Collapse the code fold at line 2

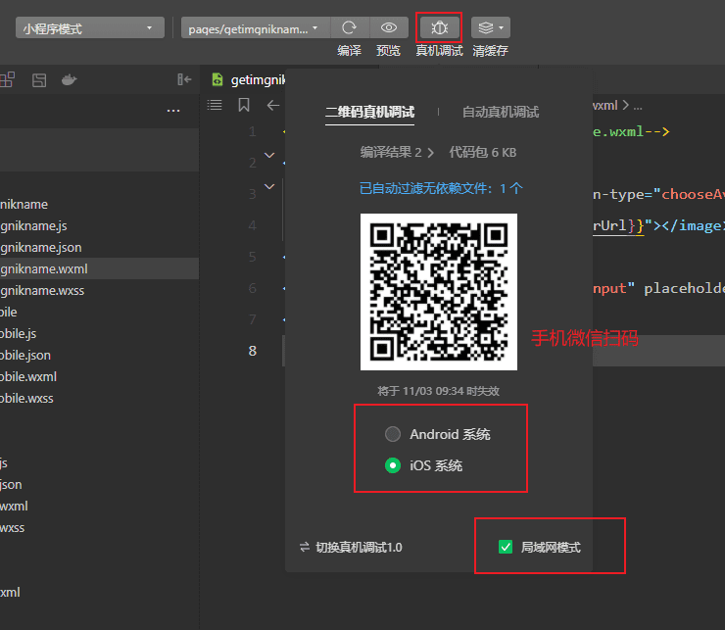pyautogui.click(x=269, y=156)
